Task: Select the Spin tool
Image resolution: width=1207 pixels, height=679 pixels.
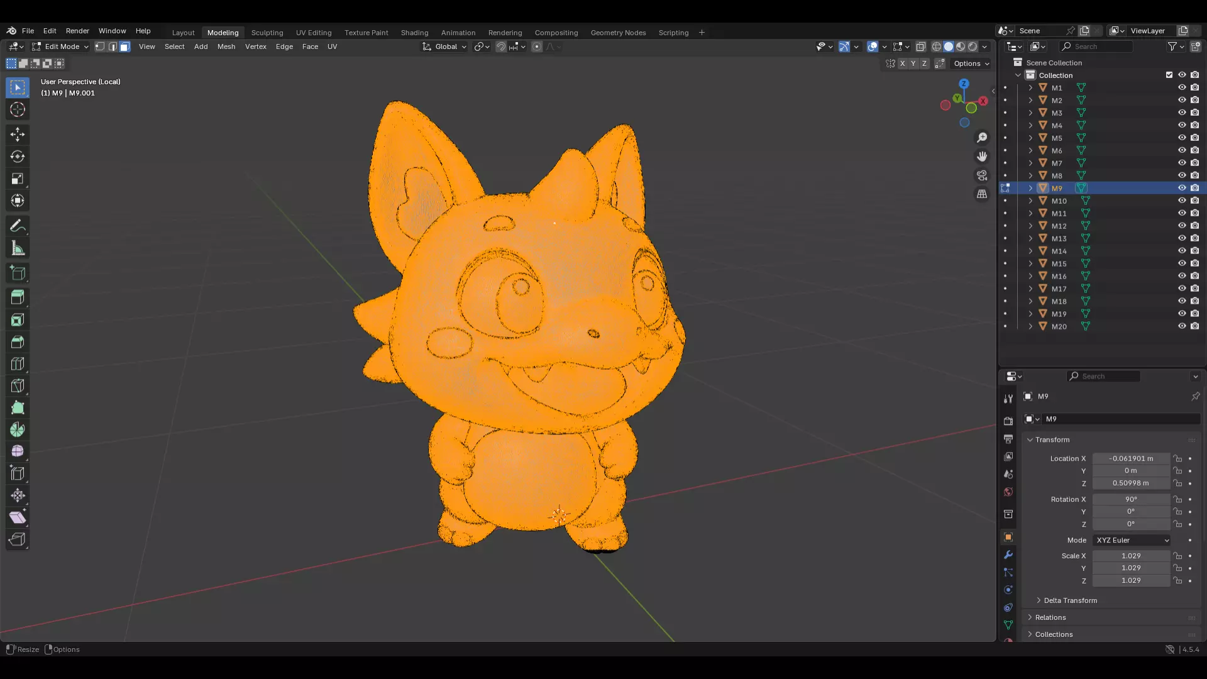Action: pos(18,429)
